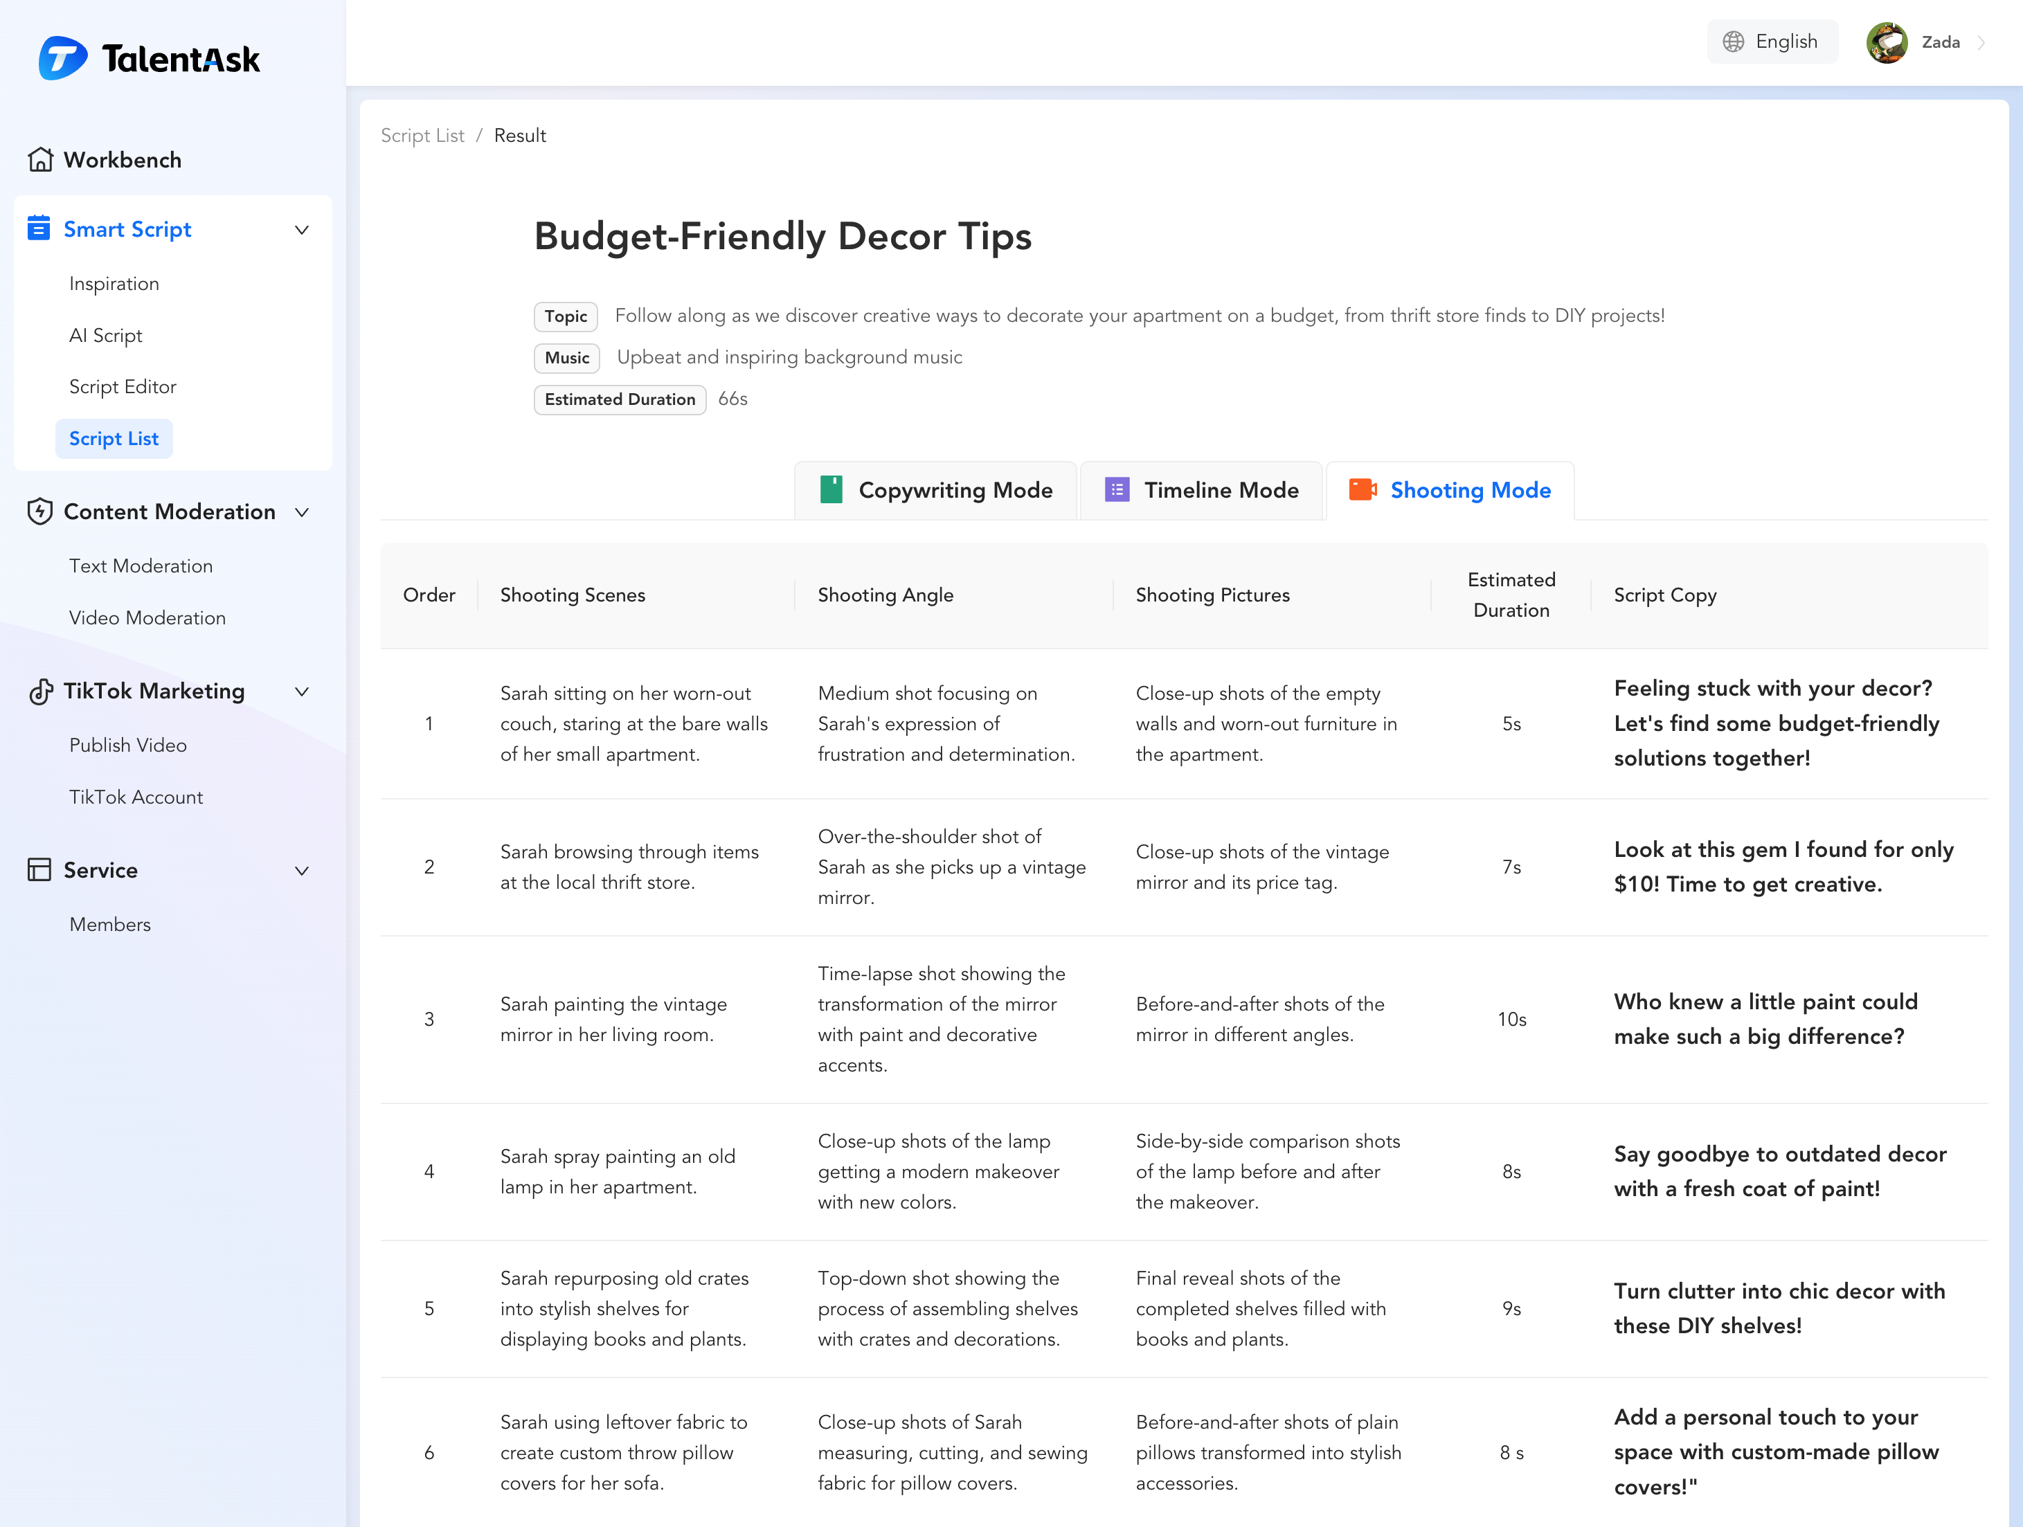Switch to Copywriting Mode tab
The height and width of the screenshot is (1527, 2023).
935,490
